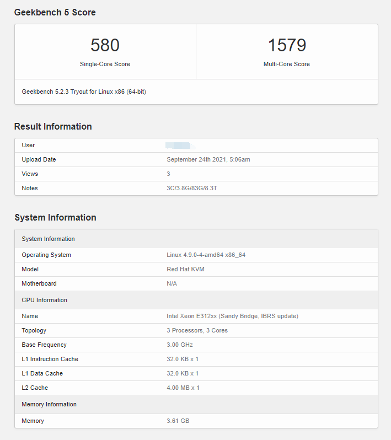Click the September 24th 2021 upload date
391x440 pixels.
coord(208,159)
